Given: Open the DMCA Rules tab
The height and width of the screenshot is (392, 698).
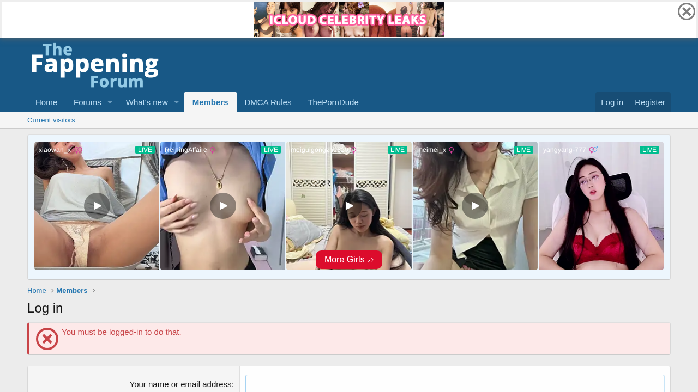Looking at the screenshot, I should [268, 102].
